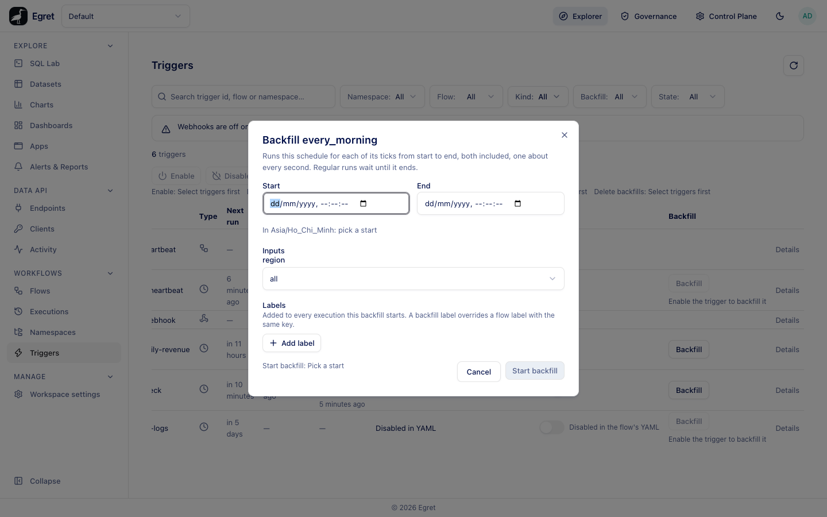Collapse the WORKFLOWS section chevron
The width and height of the screenshot is (827, 517).
tap(110, 273)
